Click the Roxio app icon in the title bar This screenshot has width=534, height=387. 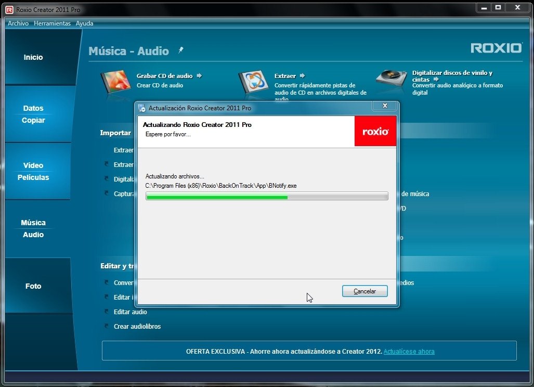point(9,10)
